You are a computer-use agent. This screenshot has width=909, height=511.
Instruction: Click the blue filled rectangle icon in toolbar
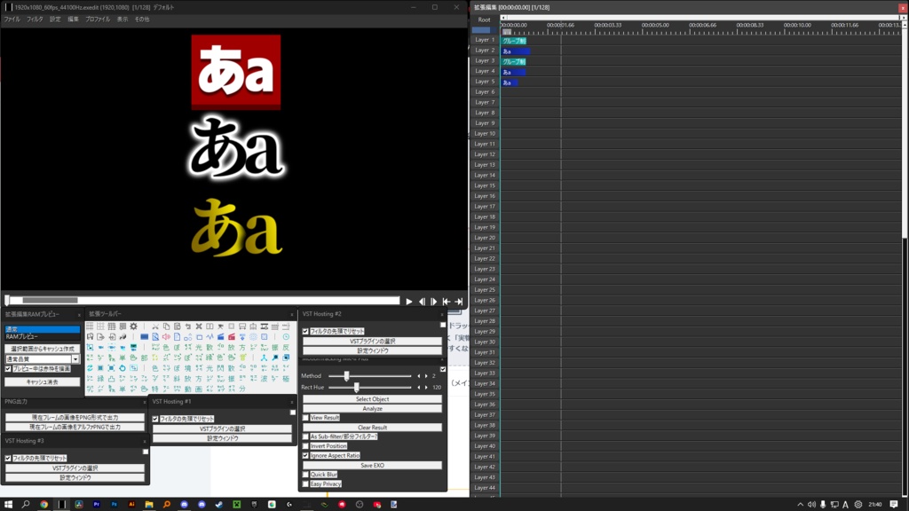pyautogui.click(x=145, y=336)
